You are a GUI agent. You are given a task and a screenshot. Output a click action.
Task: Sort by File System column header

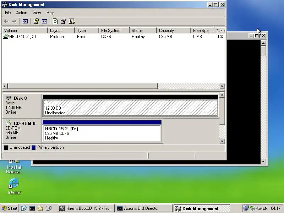114,31
